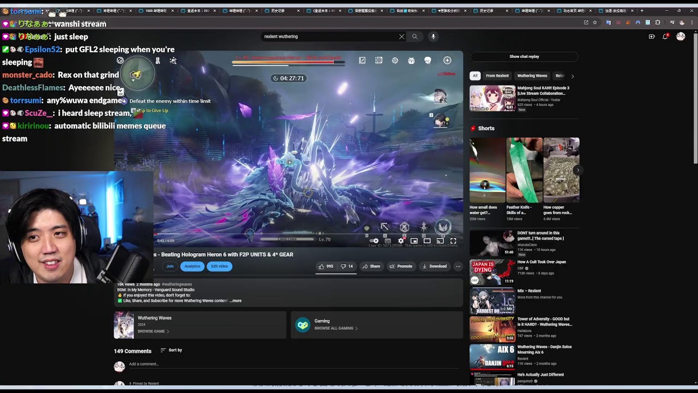698x393 pixels.
Task: Show more filter chips with arrow
Action: coord(572,76)
